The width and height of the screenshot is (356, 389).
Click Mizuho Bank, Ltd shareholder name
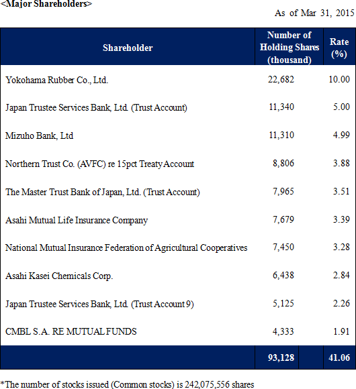click(39, 135)
